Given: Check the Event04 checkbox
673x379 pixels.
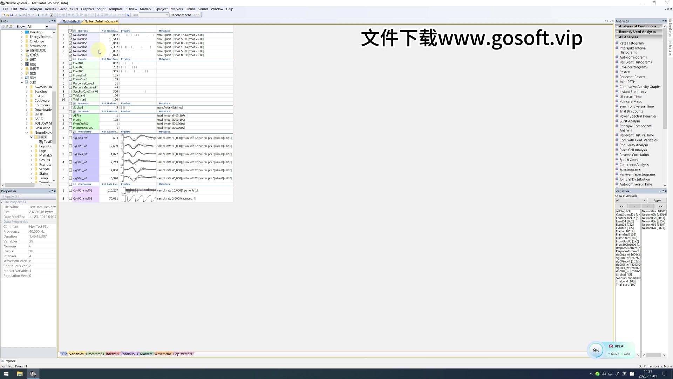Looking at the screenshot, I should click(x=70, y=63).
